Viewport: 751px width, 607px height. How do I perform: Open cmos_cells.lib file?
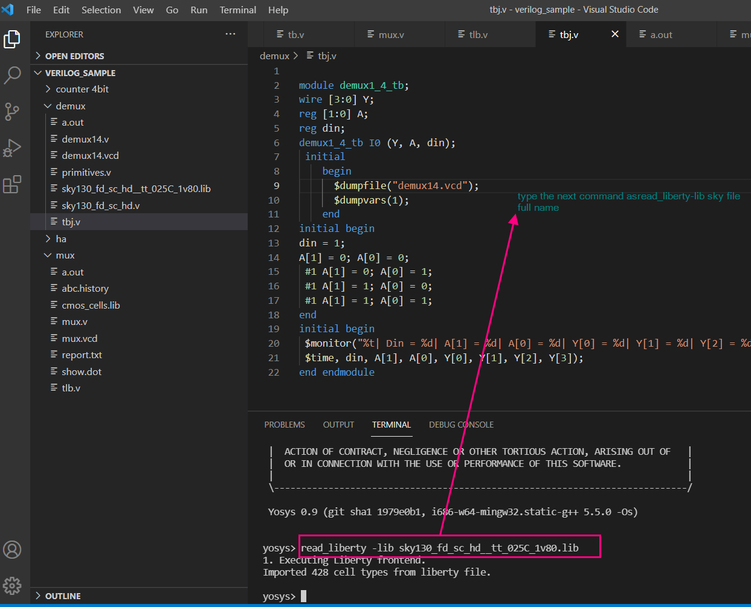click(x=139, y=305)
